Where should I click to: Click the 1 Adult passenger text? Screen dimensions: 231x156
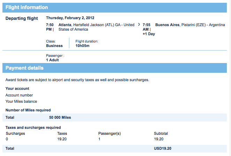(52, 60)
